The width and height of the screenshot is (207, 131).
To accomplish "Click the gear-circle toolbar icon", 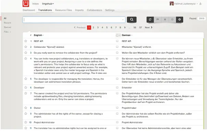I will (172, 20).
